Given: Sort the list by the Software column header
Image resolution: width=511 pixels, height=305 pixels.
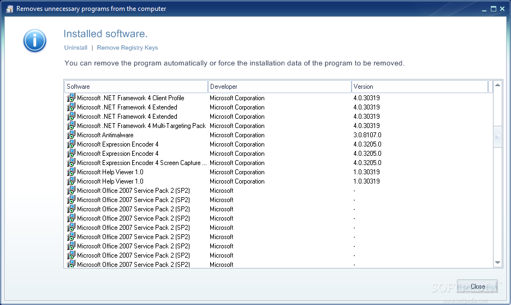Looking at the screenshot, I should (x=136, y=87).
